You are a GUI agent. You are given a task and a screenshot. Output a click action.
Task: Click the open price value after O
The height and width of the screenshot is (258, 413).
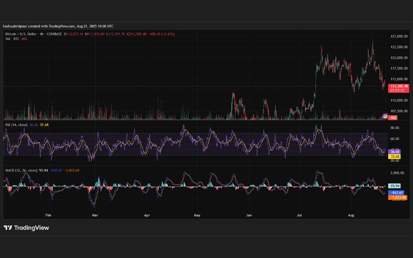(x=75, y=34)
